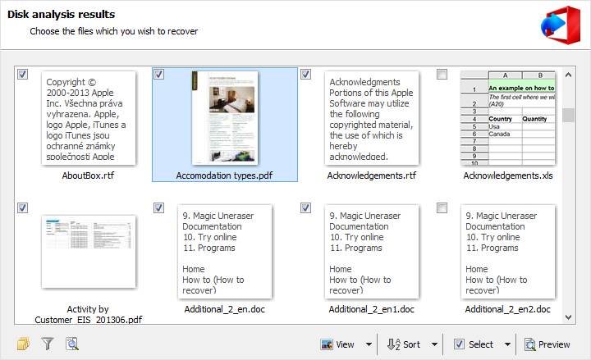Click the Accomodation types.pdf file name
The height and width of the screenshot is (360, 591).
click(224, 175)
